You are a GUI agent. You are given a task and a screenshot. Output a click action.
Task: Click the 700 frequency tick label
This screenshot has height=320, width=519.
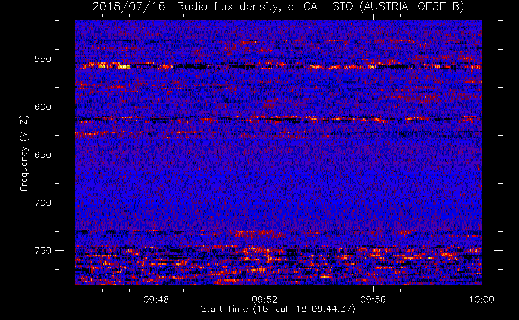point(43,203)
